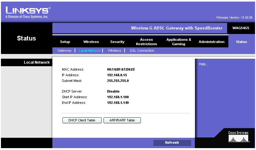Click the End IP Address label
The width and height of the screenshot is (256, 150).
(x=74, y=103)
